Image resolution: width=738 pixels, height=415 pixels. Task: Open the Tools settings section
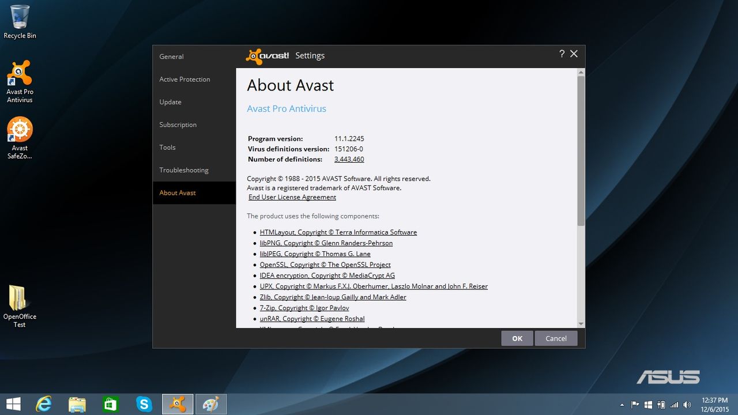point(194,148)
